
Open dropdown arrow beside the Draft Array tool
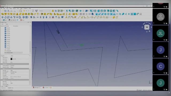[29, 17]
